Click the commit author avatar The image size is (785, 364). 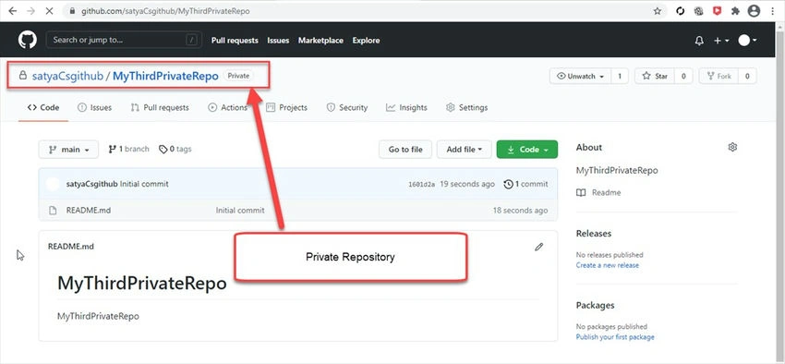(x=53, y=184)
